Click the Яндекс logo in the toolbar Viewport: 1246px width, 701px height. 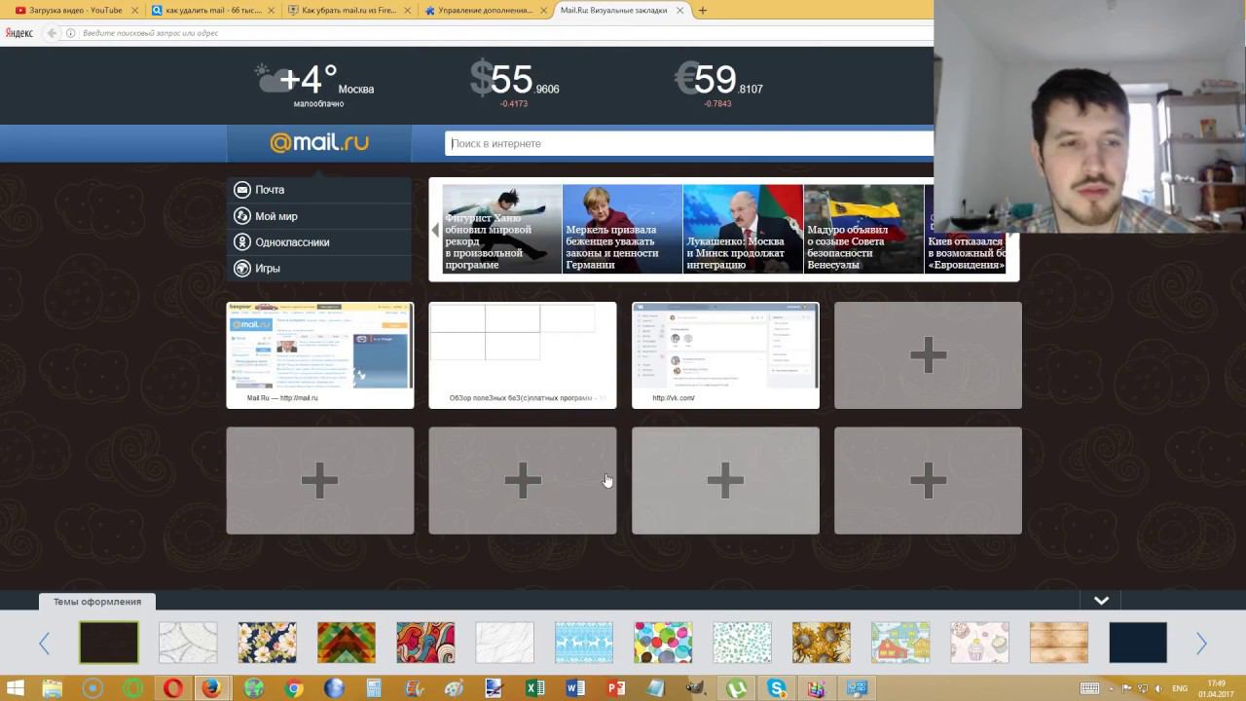pyautogui.click(x=19, y=33)
